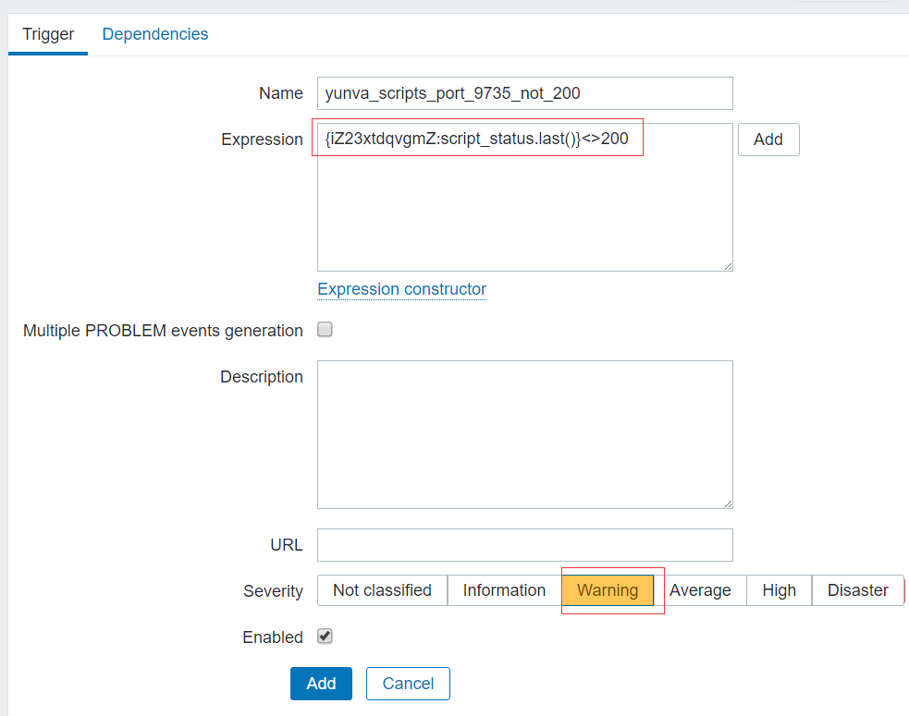The image size is (909, 716).
Task: Choose Disaster severity level
Action: click(857, 590)
